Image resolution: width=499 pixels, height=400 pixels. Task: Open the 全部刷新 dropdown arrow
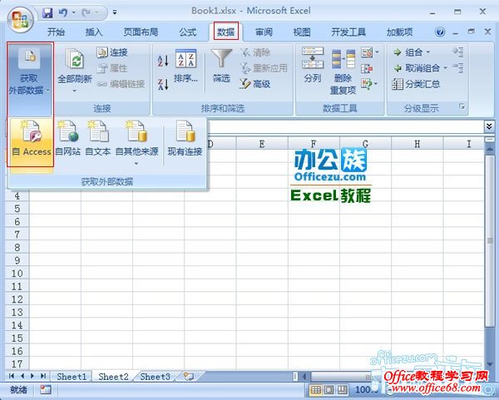coord(74,91)
